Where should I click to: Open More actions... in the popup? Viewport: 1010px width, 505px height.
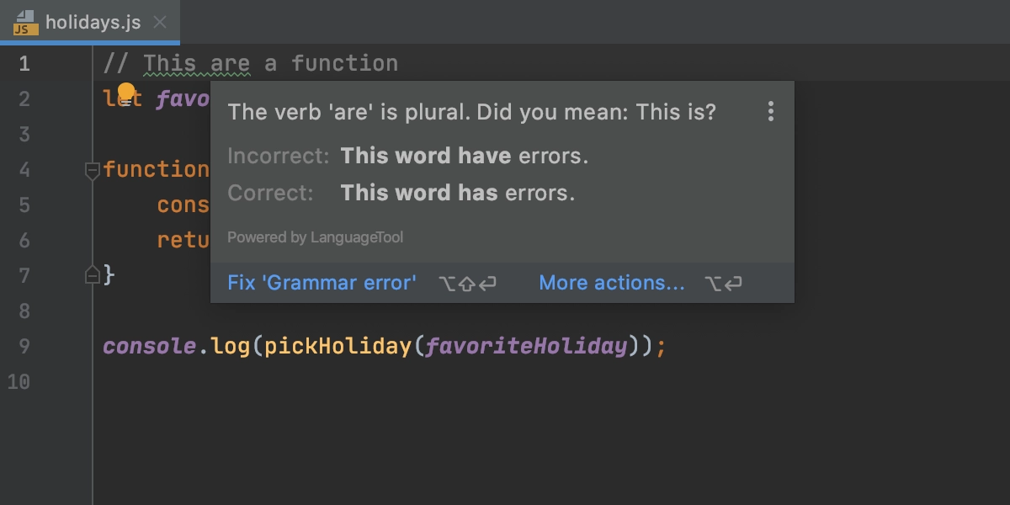click(x=612, y=283)
